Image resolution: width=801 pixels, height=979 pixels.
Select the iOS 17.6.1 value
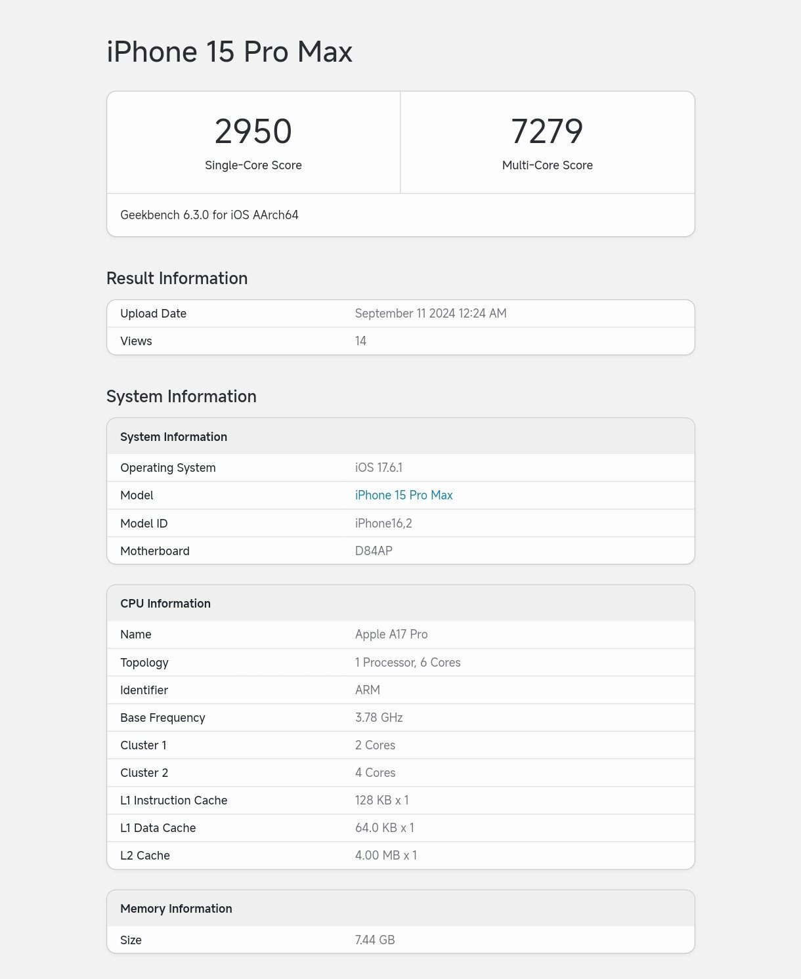pyautogui.click(x=379, y=468)
